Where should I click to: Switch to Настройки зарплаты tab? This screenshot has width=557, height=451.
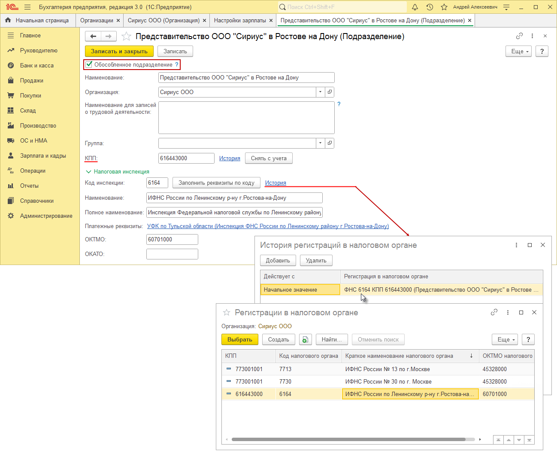(240, 20)
